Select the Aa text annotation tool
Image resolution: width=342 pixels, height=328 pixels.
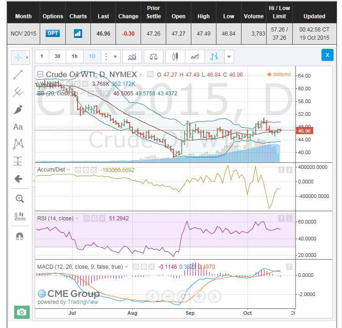click(18, 127)
